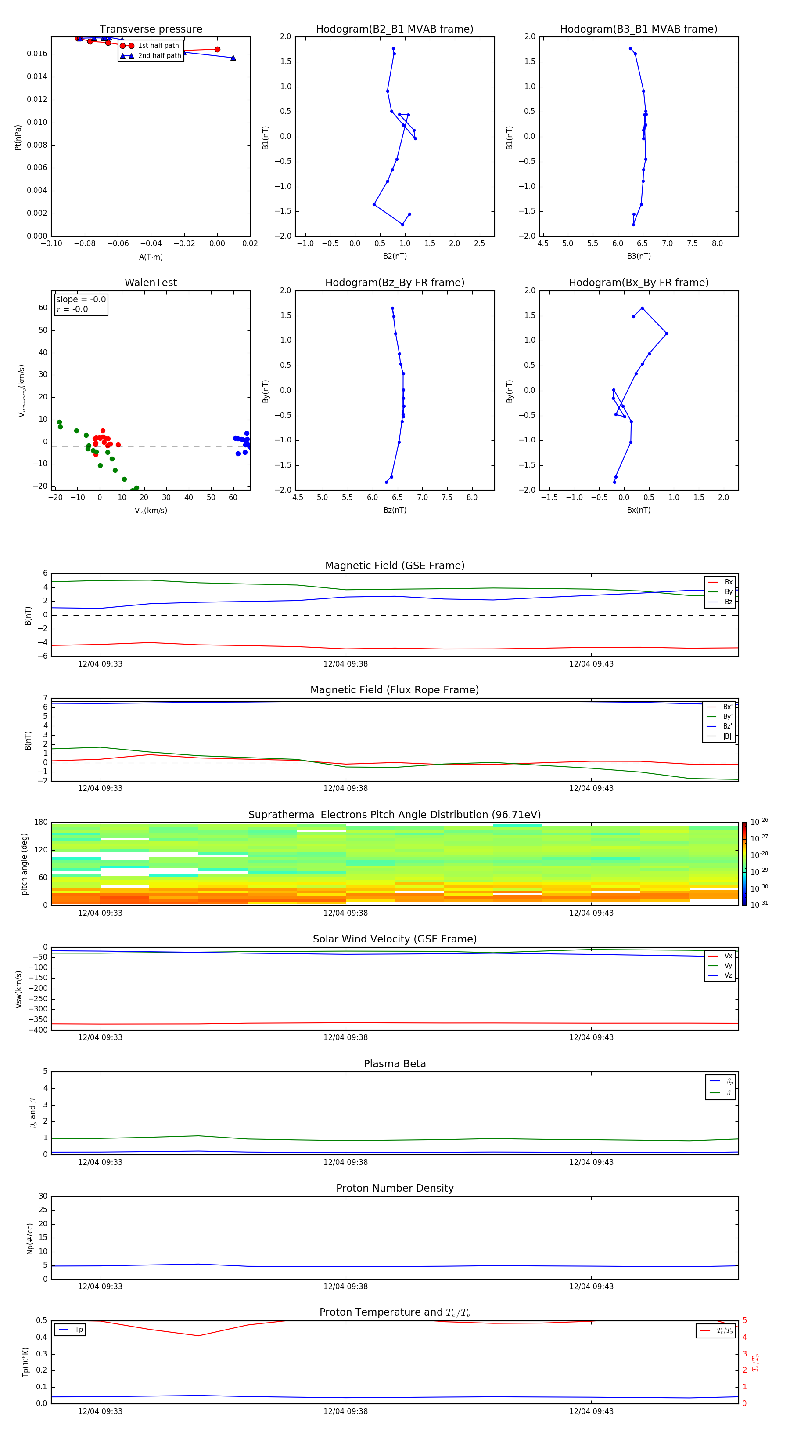
Task: Click the '12/04 09:38' tick under GSE magnetic field
Action: (345, 664)
